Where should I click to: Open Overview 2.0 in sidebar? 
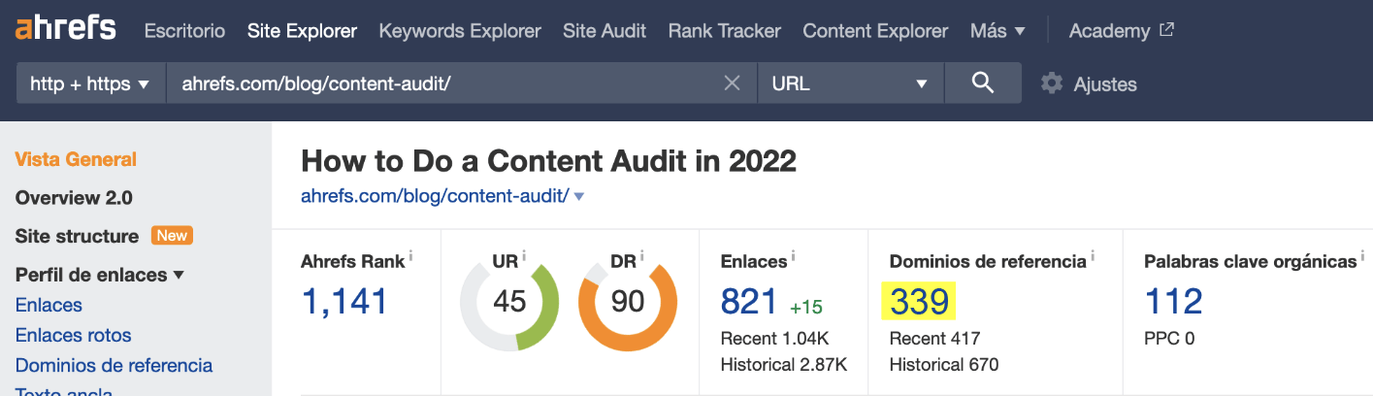click(74, 198)
